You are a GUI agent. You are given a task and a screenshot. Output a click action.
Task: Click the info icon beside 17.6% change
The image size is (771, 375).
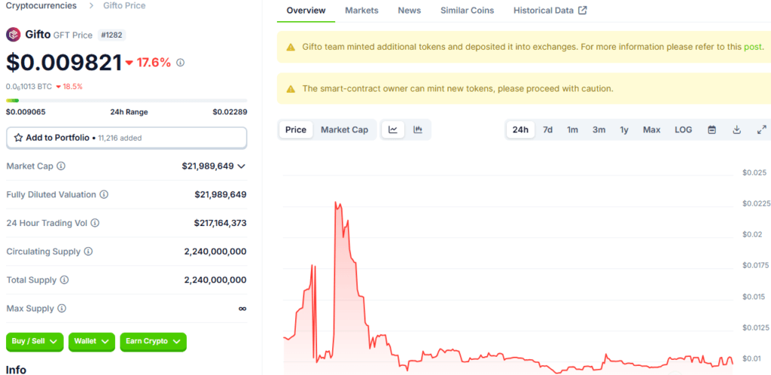[x=181, y=62]
